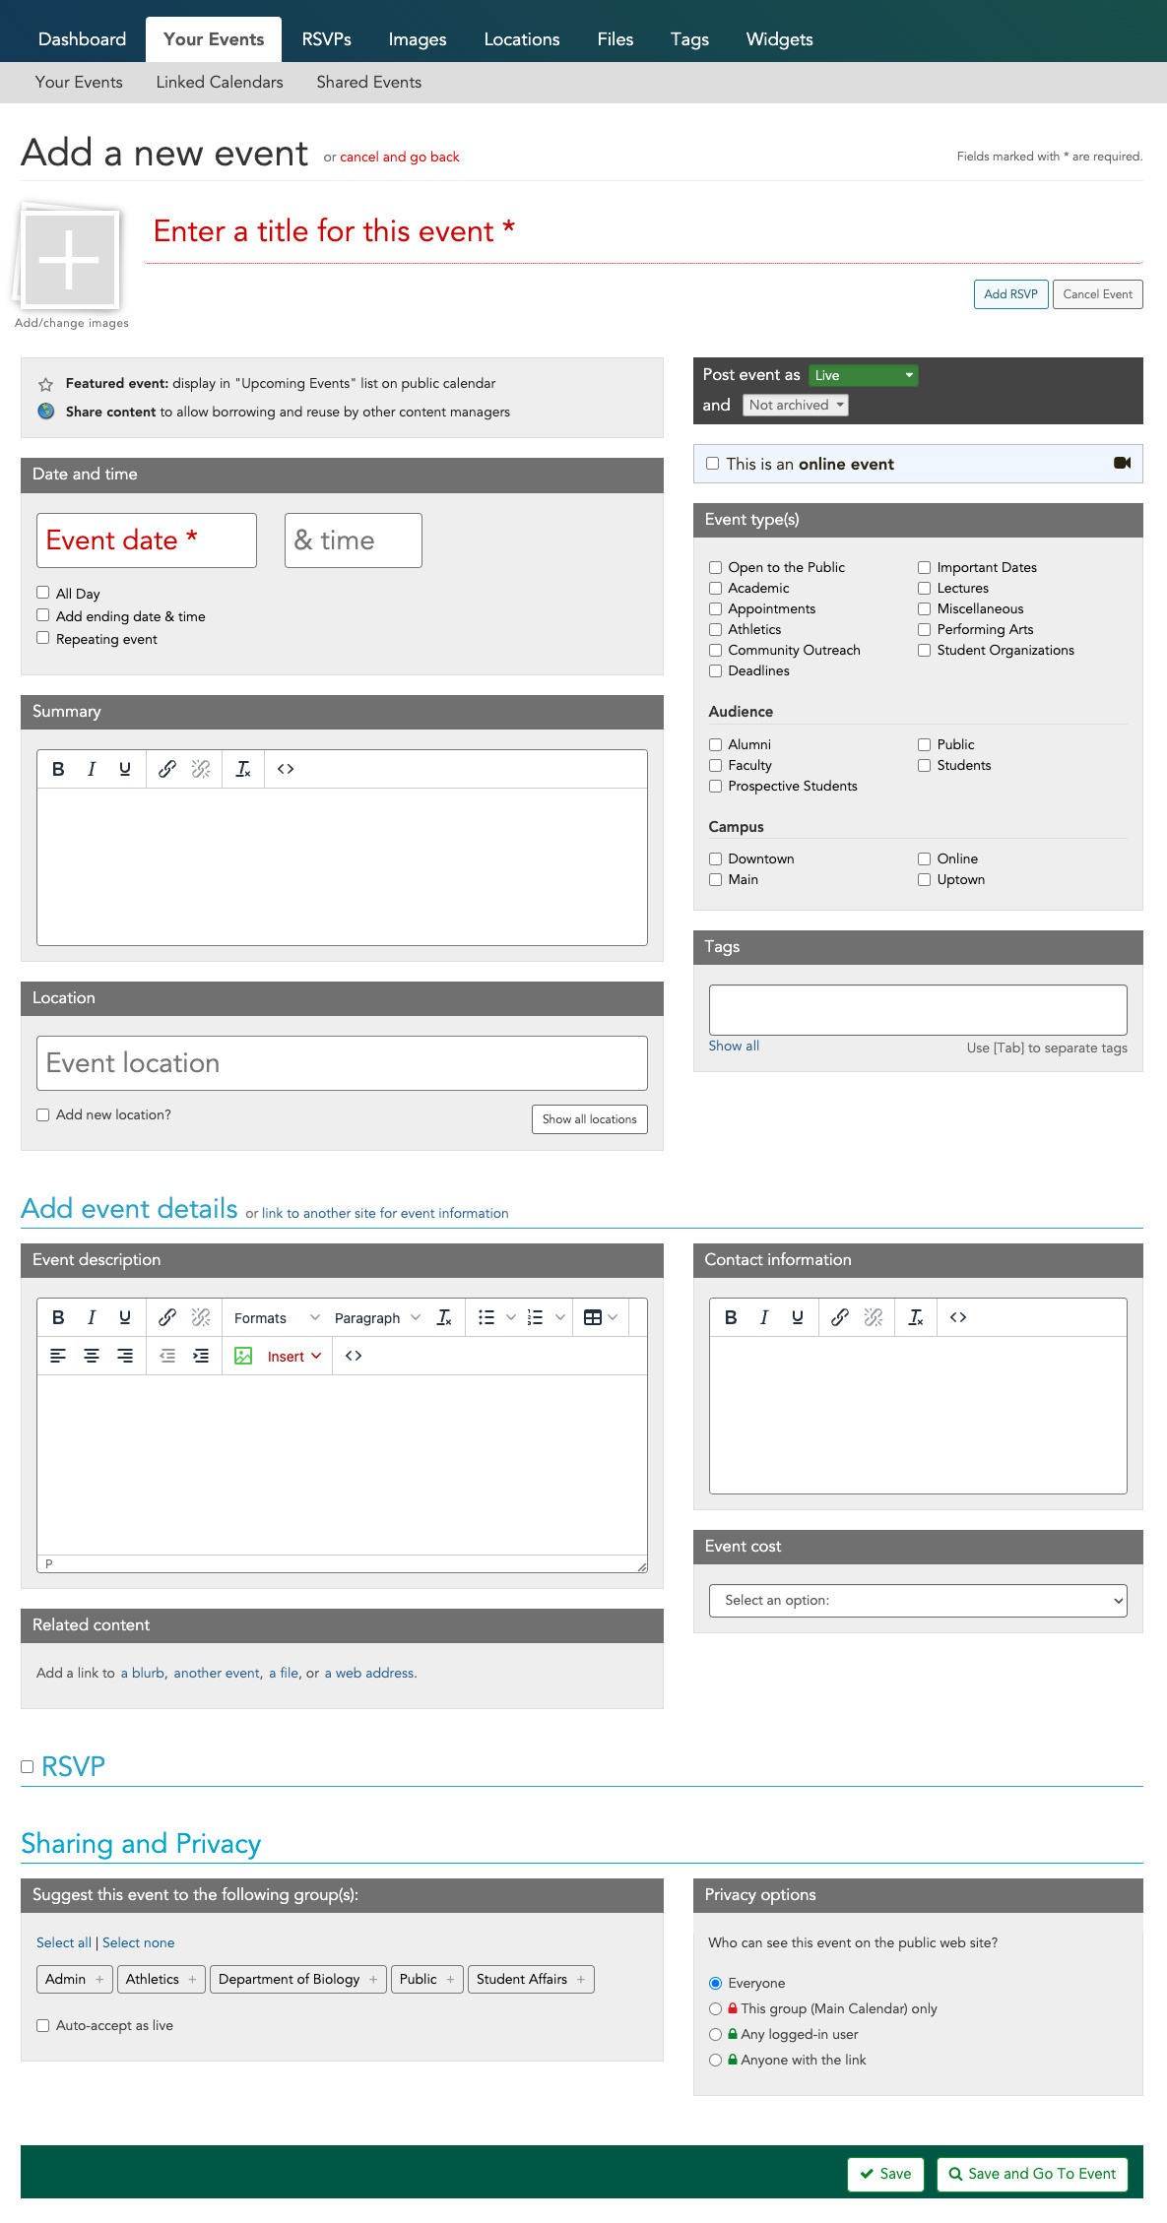Open the Linked Calendars sub-tab
Viewport: 1167px width, 2223px height.
[220, 83]
